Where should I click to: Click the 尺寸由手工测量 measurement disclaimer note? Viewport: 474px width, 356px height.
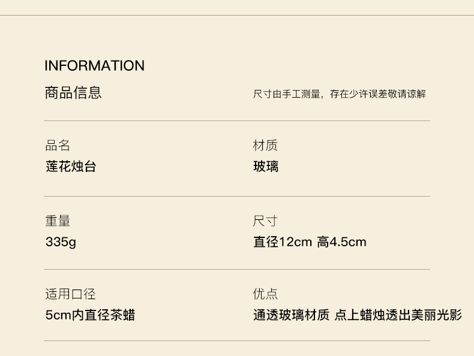pyautogui.click(x=339, y=94)
